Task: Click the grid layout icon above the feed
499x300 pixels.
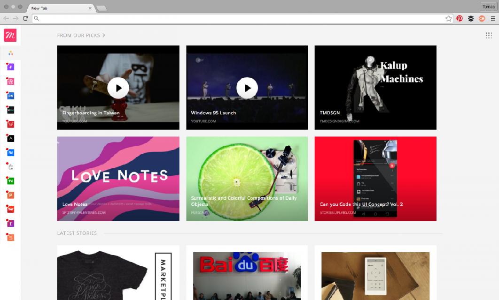Action: pos(489,35)
